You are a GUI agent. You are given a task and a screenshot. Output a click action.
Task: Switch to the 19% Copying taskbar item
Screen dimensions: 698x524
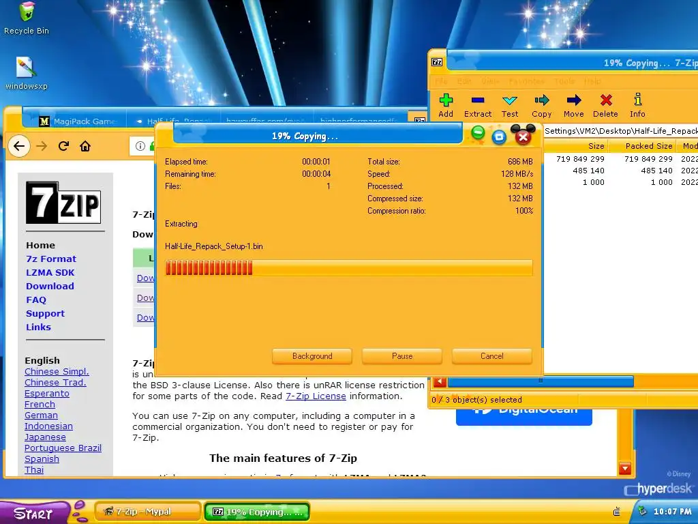257,512
